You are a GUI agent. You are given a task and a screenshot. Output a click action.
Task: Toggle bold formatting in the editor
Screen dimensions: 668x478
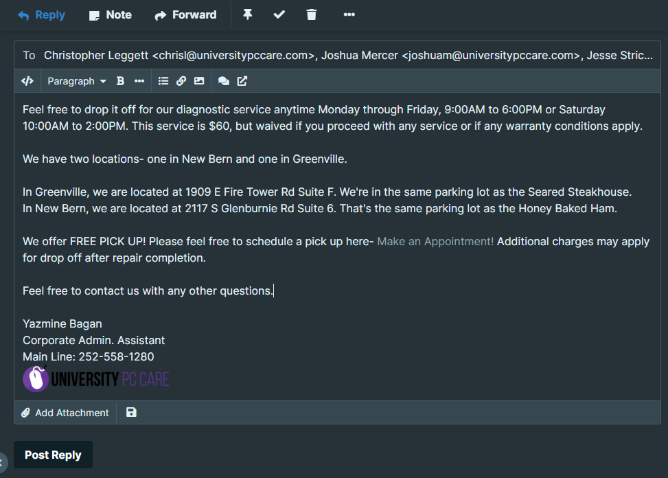coord(120,81)
